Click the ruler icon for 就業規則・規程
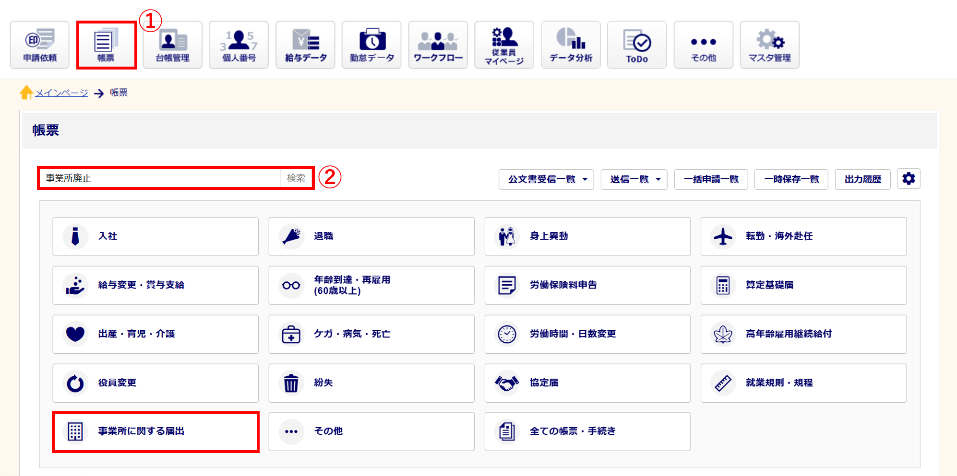Screen dimensions: 957x476 723,383
